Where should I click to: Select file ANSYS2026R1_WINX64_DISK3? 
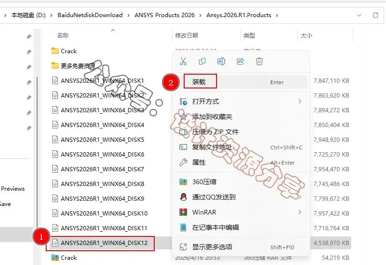(102, 110)
